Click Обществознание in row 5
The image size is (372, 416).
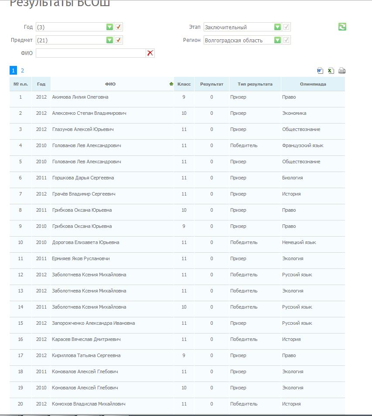click(x=301, y=162)
